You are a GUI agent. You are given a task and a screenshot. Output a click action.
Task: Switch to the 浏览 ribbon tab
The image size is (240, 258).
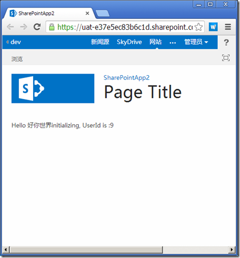coord(17,59)
